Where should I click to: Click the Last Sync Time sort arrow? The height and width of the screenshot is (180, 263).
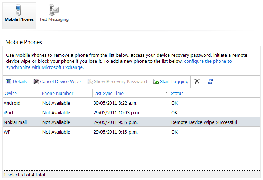[x=166, y=93]
